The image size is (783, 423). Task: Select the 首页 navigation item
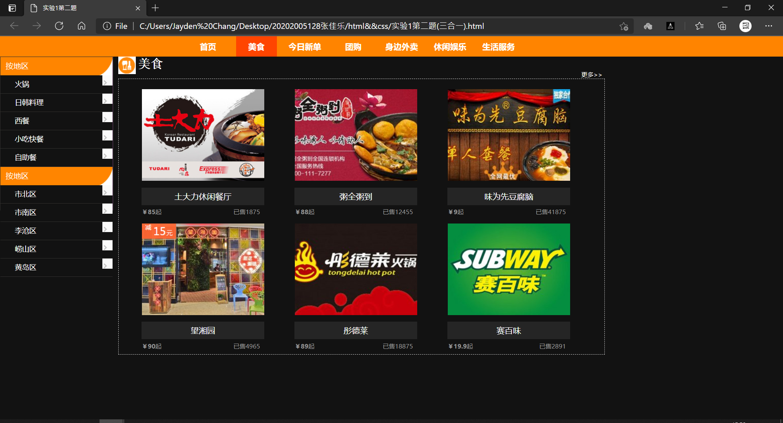(208, 47)
